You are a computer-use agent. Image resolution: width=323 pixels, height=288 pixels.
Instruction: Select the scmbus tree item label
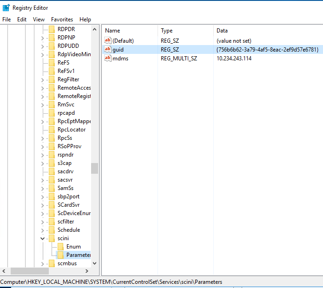click(x=67, y=263)
